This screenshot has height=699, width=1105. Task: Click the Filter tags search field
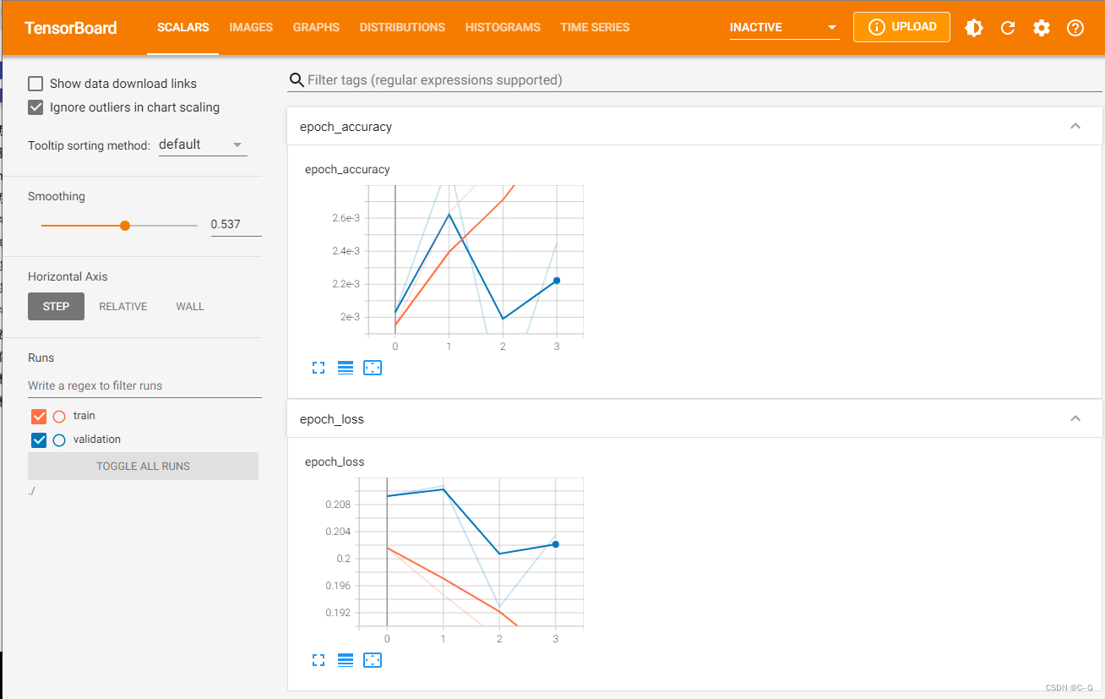pos(704,80)
